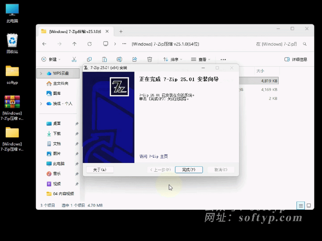This screenshot has height=241, width=322.
Task: Open 桌面 in quick access
Action: tap(54, 123)
